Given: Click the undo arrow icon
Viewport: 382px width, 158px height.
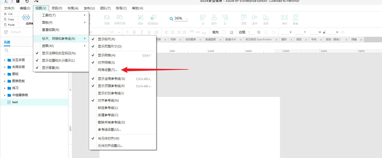Looking at the screenshot, I should (27, 1).
